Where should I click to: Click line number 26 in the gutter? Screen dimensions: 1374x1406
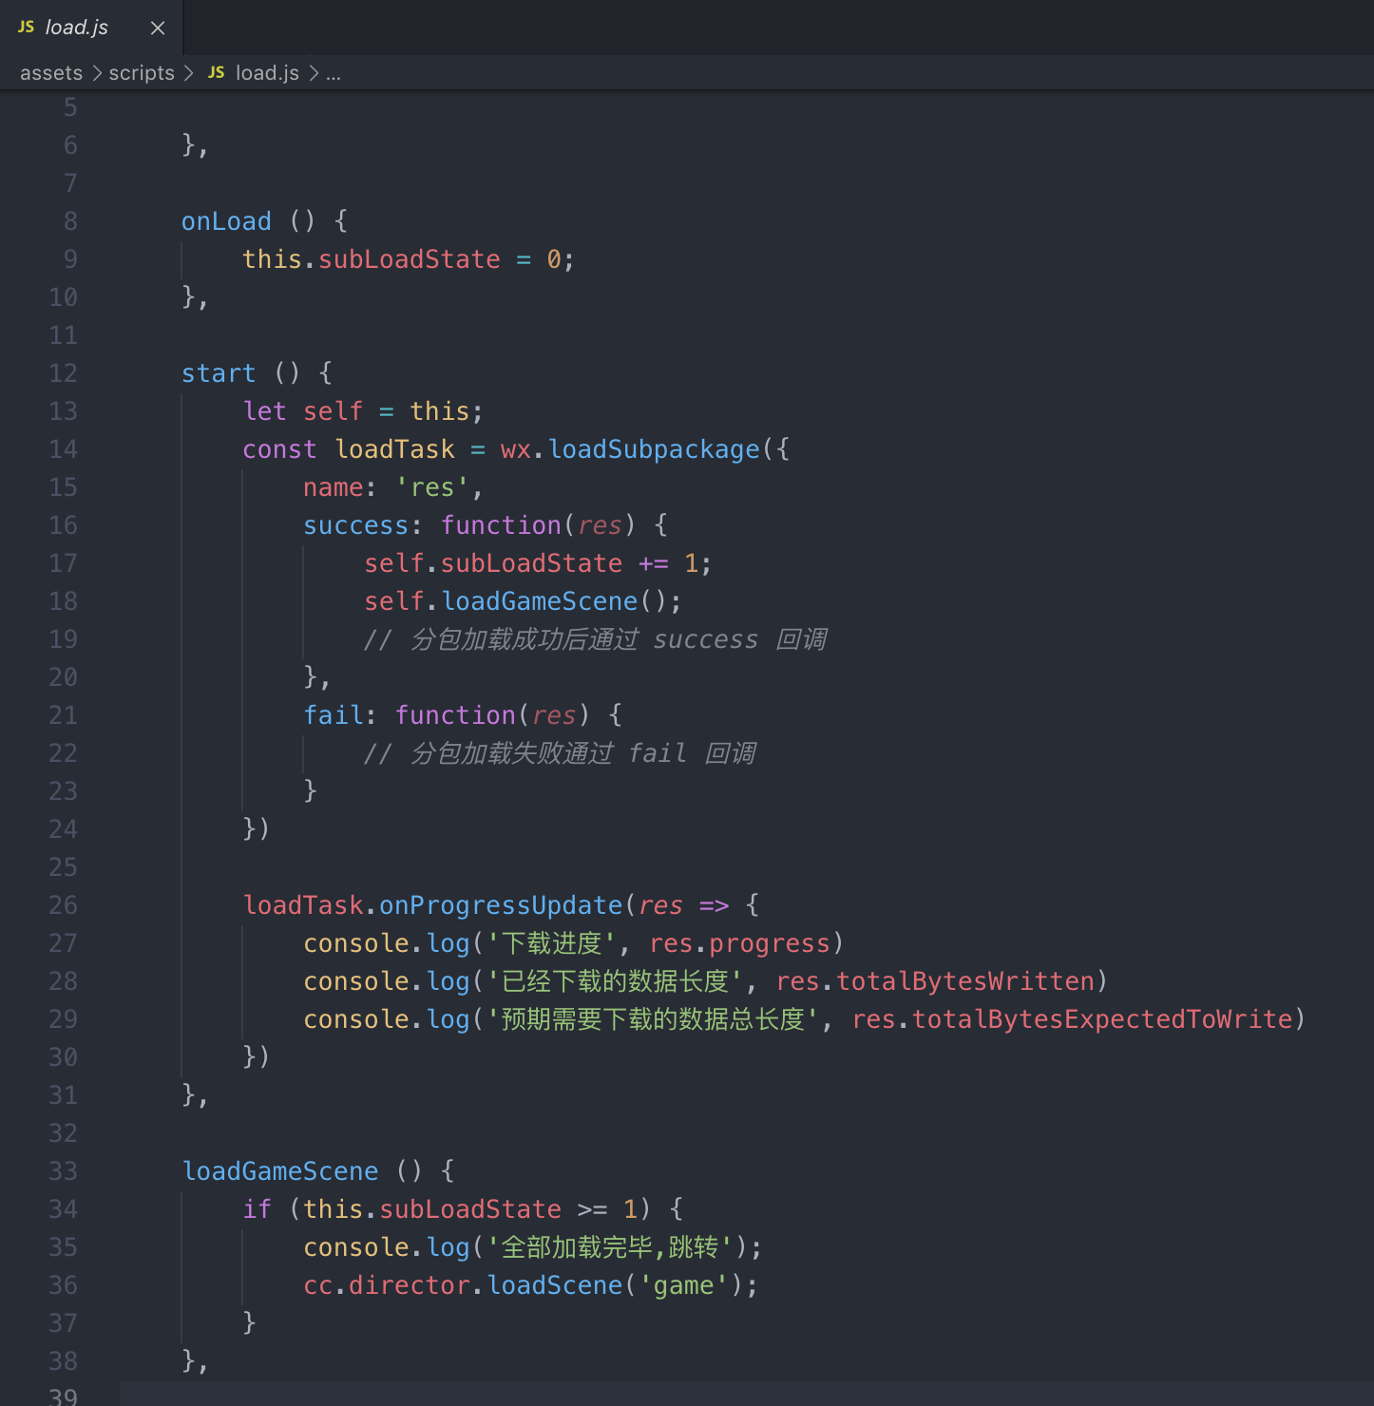point(64,905)
